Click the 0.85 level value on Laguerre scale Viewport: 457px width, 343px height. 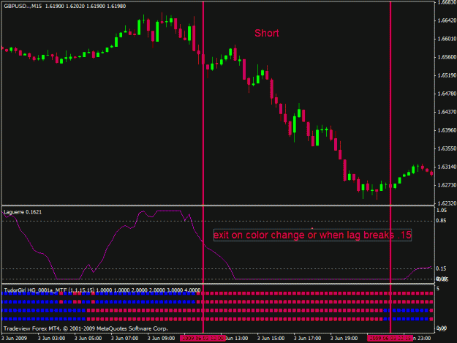click(x=441, y=221)
